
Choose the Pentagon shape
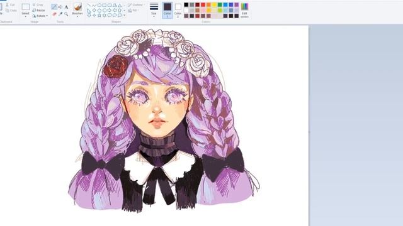tap(99, 11)
